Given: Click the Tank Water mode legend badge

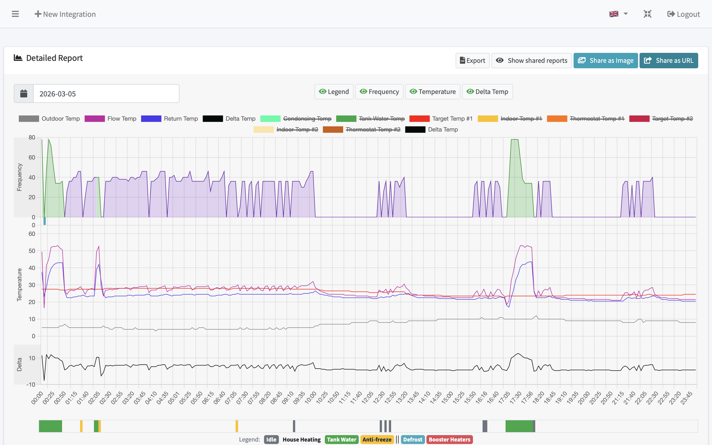Looking at the screenshot, I should click(x=341, y=440).
